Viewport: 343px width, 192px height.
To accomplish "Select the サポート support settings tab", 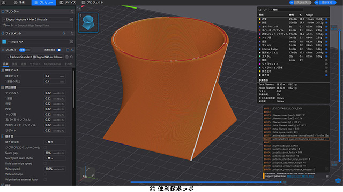I will (x=35, y=64).
